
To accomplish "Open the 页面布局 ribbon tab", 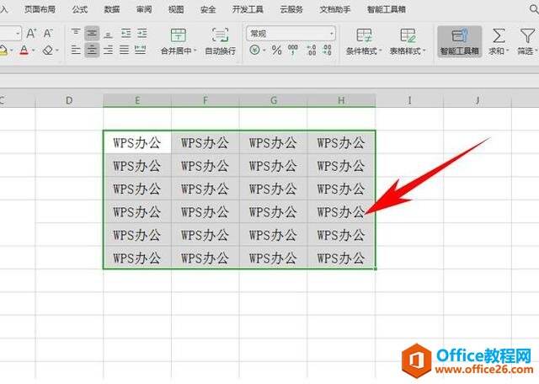I will pyautogui.click(x=40, y=9).
